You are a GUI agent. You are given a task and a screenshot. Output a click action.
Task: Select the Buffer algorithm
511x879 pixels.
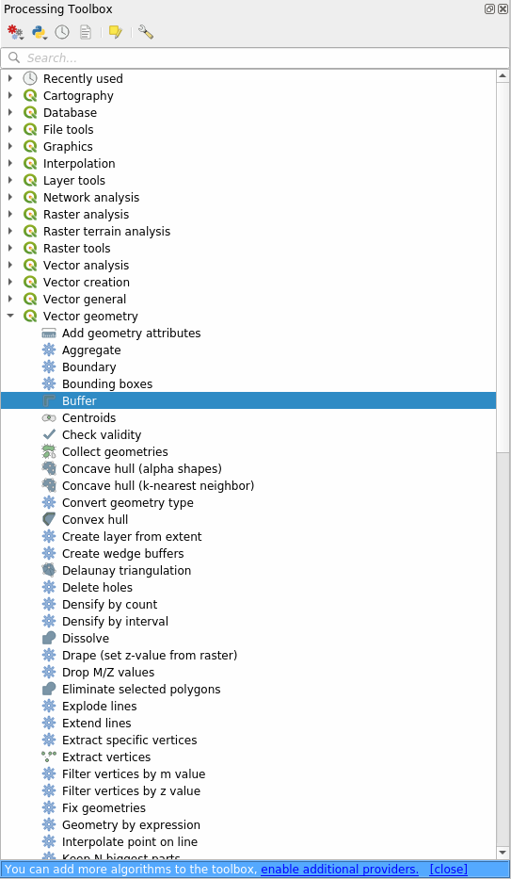tap(248, 400)
